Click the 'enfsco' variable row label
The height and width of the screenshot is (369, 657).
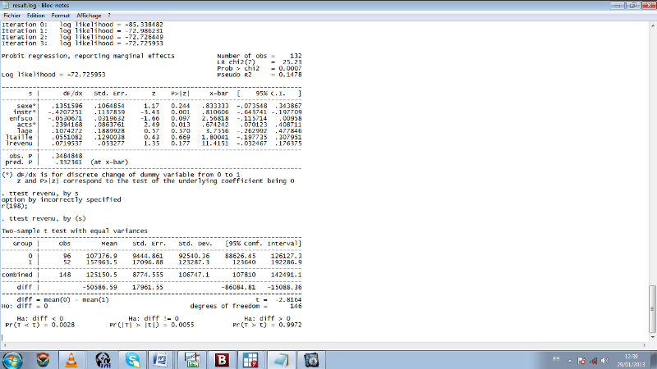21,118
